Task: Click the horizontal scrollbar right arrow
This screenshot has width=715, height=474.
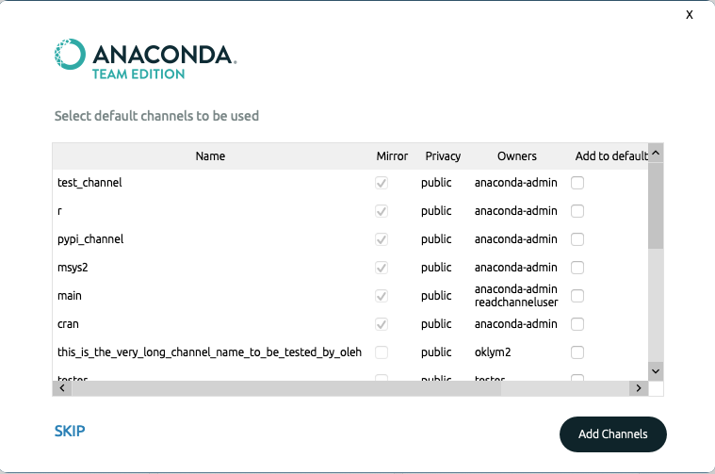Action: click(639, 388)
